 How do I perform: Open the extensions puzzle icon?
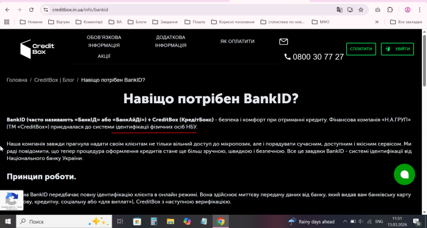point(390,10)
